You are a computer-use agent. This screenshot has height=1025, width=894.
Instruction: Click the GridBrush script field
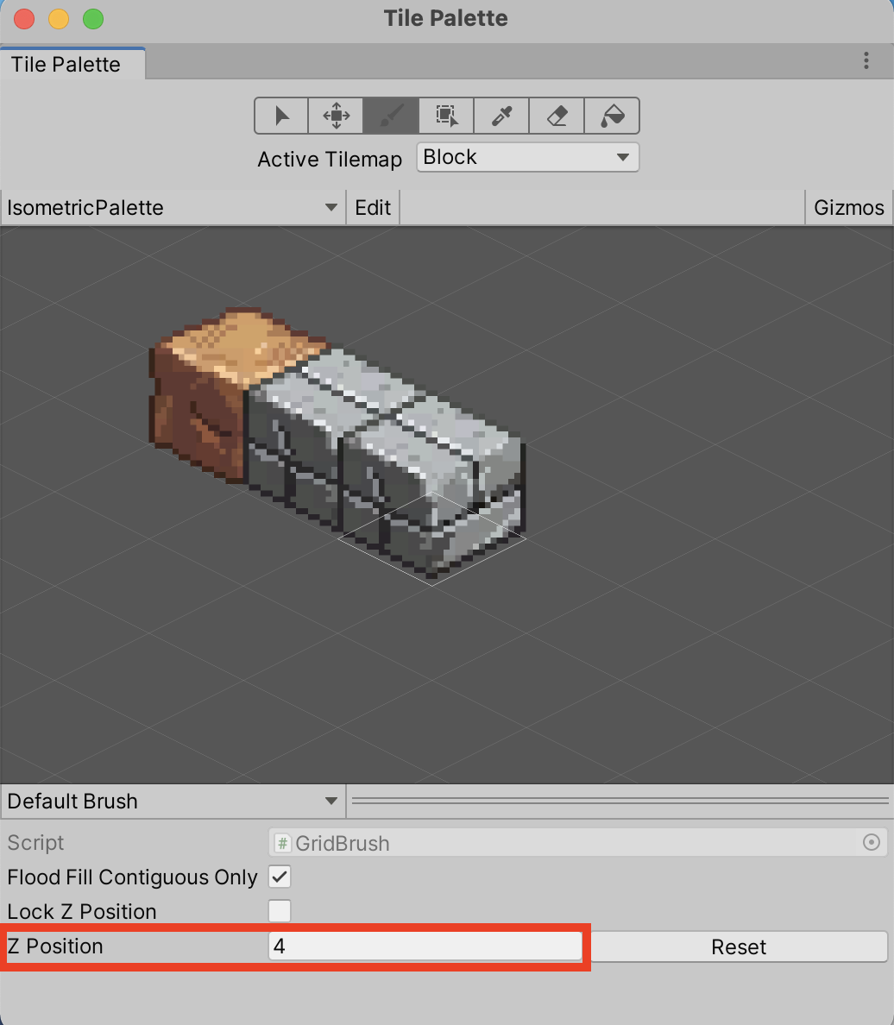(577, 843)
